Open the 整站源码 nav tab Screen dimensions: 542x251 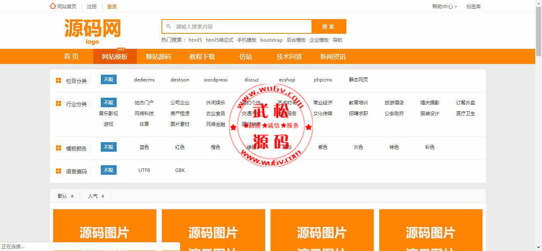coord(158,56)
